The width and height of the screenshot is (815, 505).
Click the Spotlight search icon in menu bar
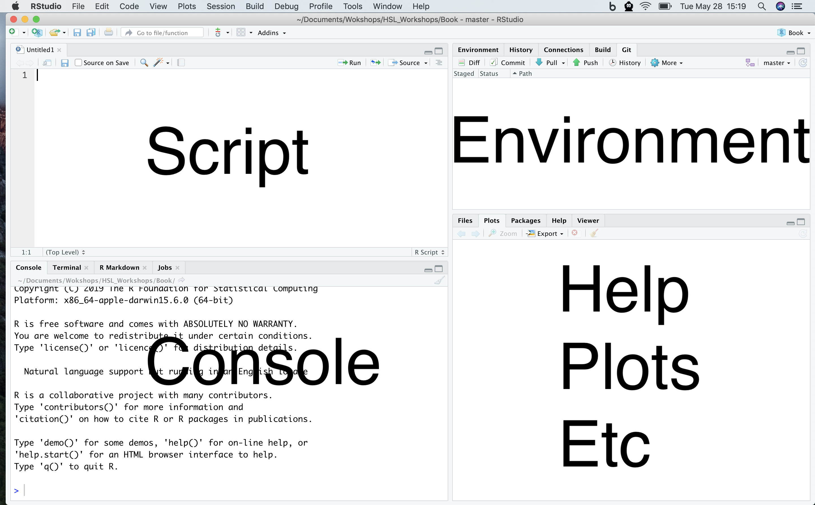click(762, 6)
